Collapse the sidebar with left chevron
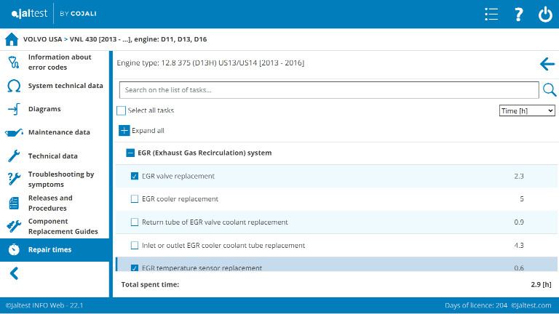Image resolution: width=559 pixels, height=314 pixels. click(x=14, y=273)
